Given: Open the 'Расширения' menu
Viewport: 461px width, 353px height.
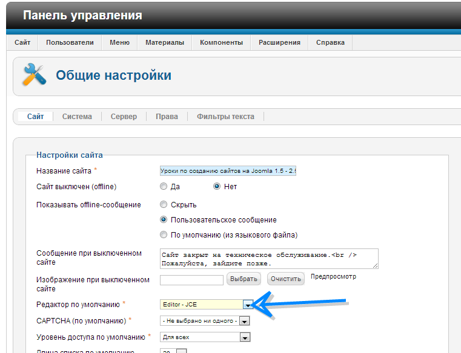Looking at the screenshot, I should (x=279, y=43).
